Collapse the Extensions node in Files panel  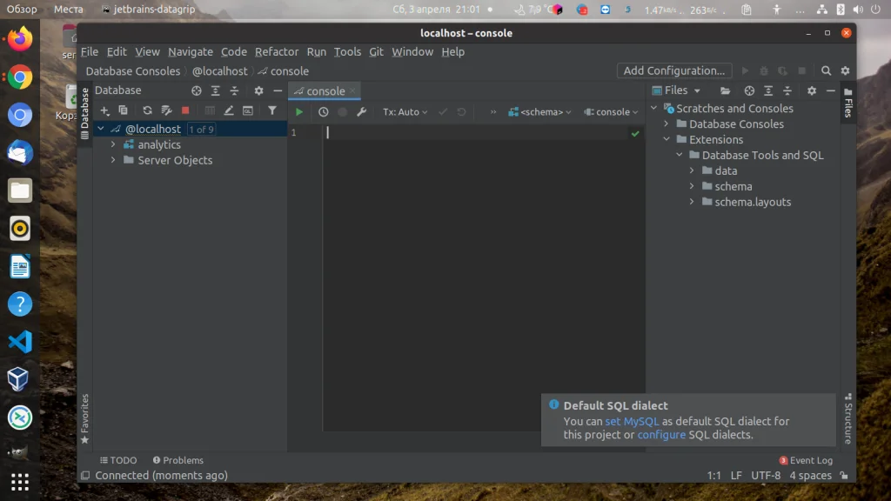click(667, 139)
